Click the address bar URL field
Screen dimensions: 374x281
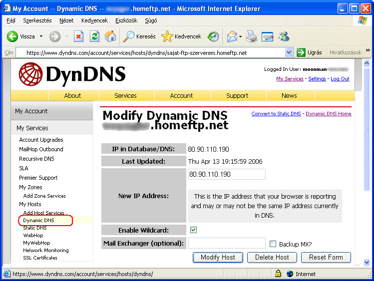150,53
